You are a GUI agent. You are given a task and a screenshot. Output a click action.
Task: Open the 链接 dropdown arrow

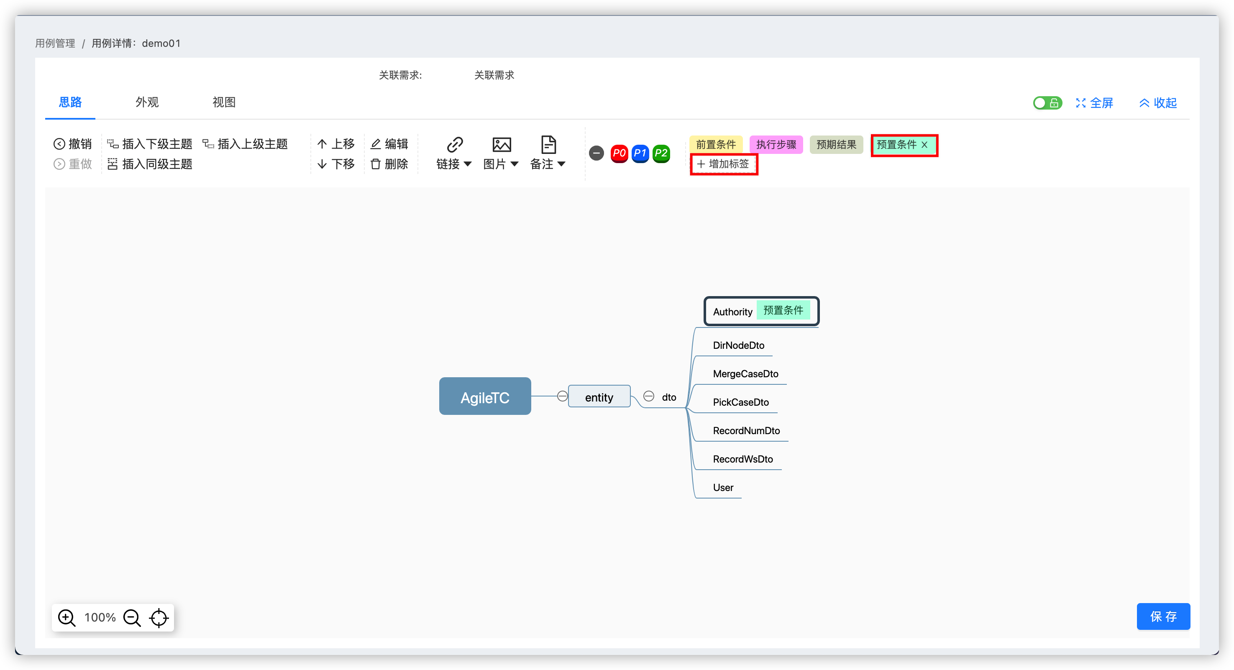click(x=468, y=164)
